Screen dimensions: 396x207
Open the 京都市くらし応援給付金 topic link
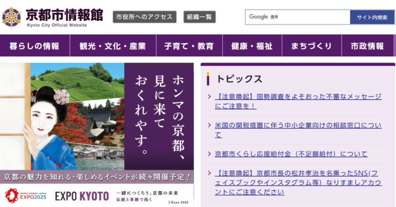(x=291, y=154)
